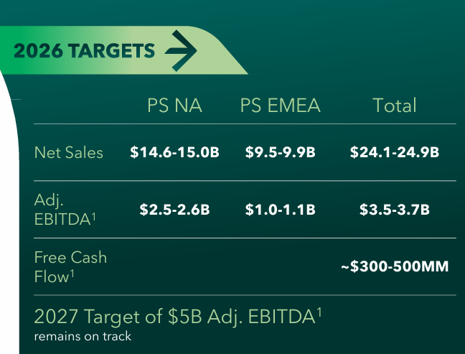Select PS EMEA Adj. EBITDA value $1.0-1.1B
This screenshot has width=465, height=354.
click(281, 210)
